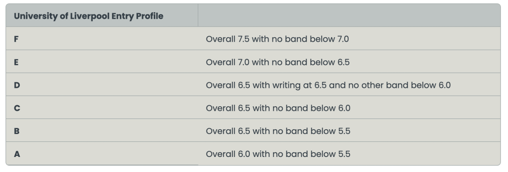Click 'Overall 7.5 with no band below 7.0'
The width and height of the screenshot is (508, 172).
coord(278,39)
